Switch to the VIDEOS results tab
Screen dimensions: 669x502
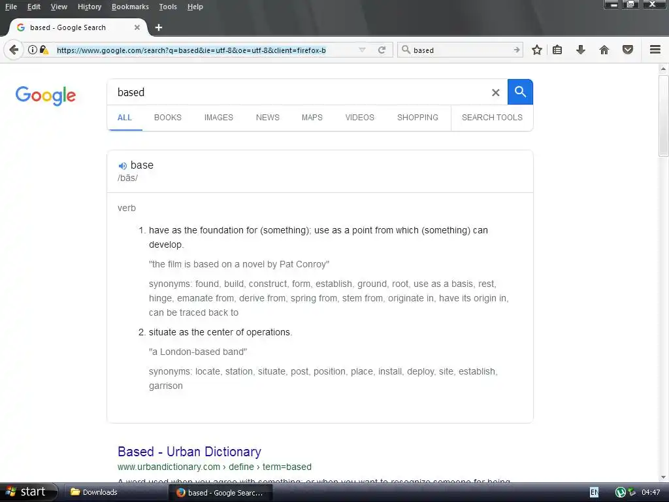[360, 118]
